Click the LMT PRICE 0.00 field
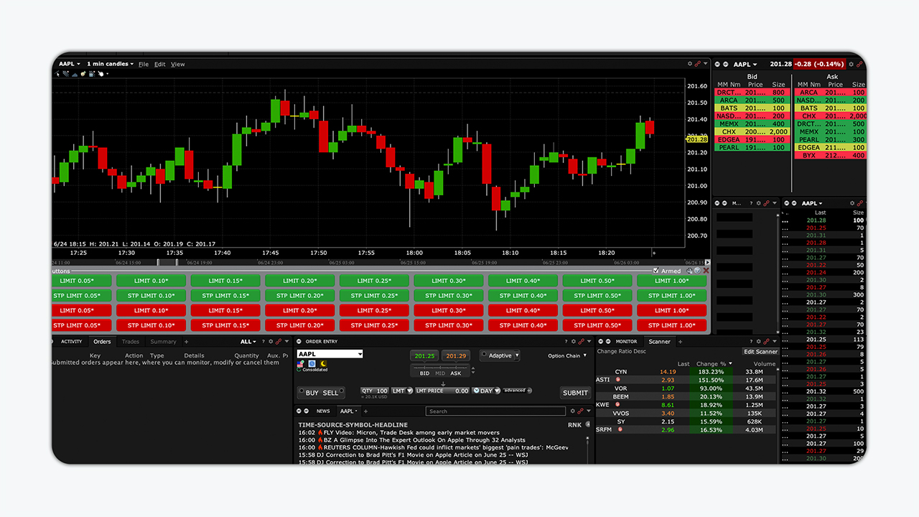The height and width of the screenshot is (517, 919). [442, 391]
